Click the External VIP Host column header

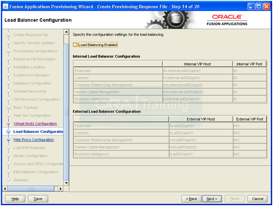[x=201, y=119]
